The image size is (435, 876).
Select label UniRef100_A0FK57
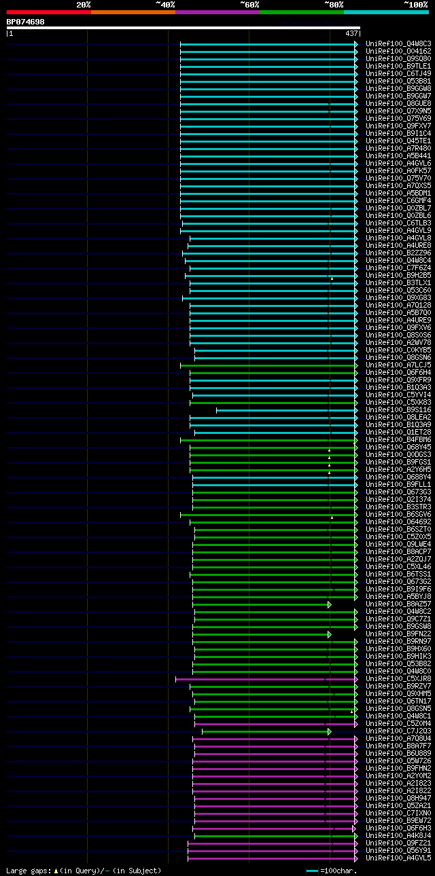point(398,170)
